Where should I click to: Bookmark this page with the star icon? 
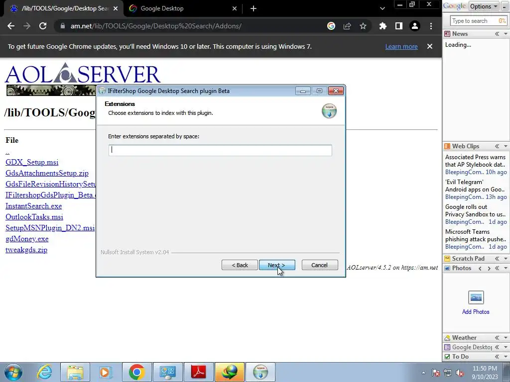pyautogui.click(x=363, y=26)
